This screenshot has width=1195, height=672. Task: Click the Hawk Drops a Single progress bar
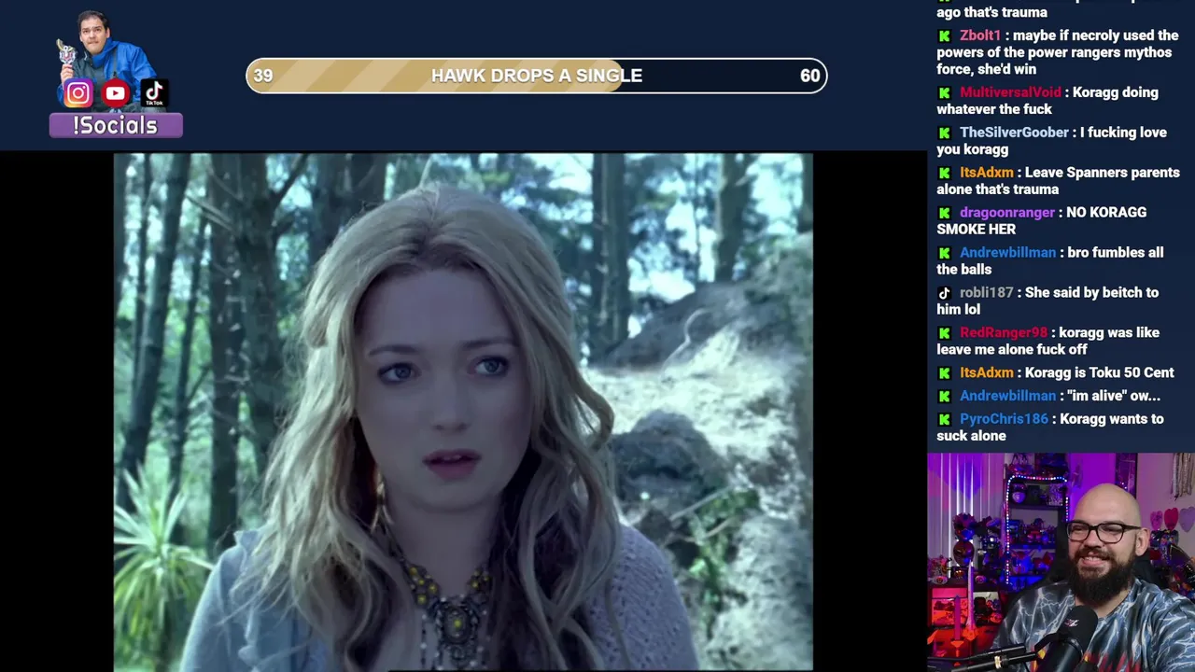click(537, 76)
